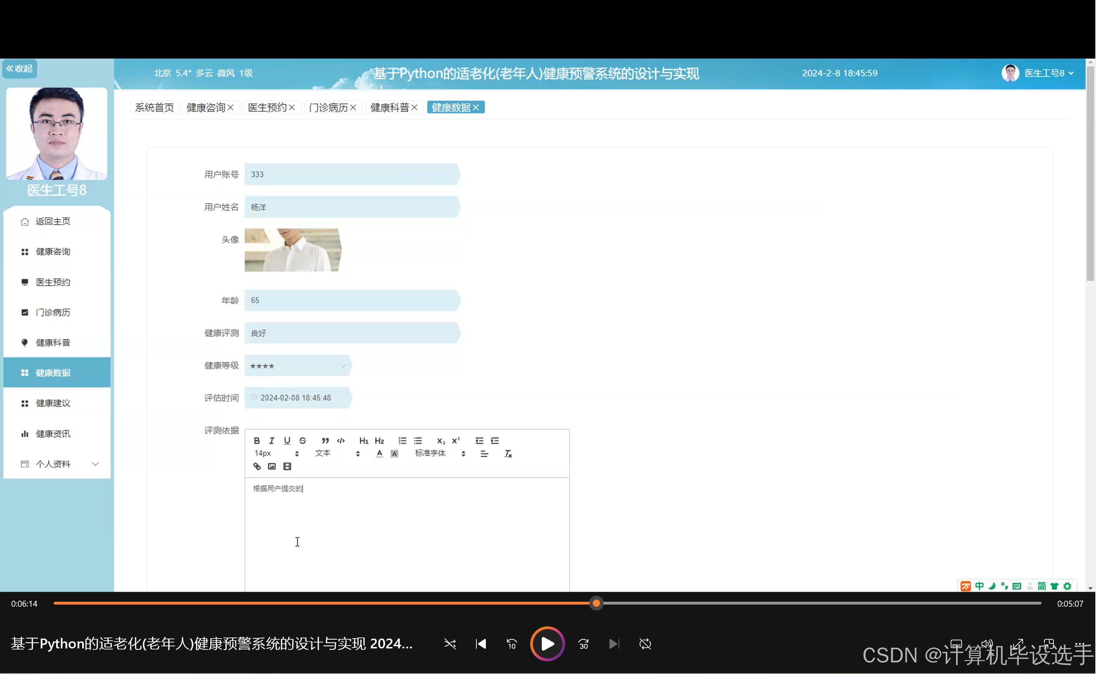This screenshot has width=1096, height=674.
Task: Close the 门诊病历 tab
Action: coord(353,107)
